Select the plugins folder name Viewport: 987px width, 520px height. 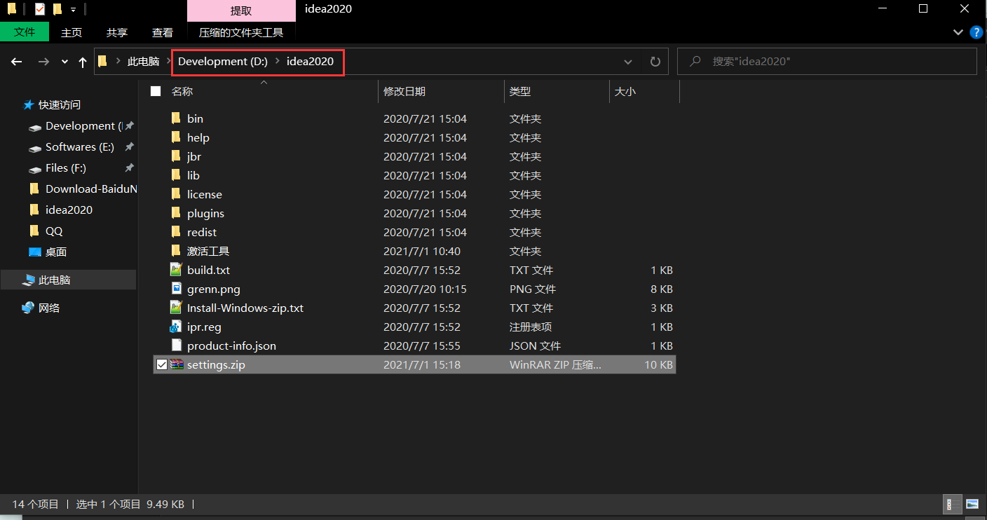click(205, 213)
